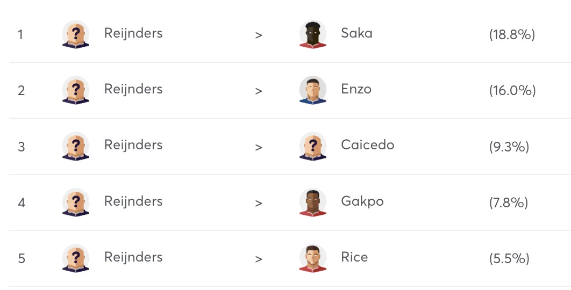Open the Caicedo player name
The height and width of the screenshot is (290, 571).
click(x=367, y=145)
